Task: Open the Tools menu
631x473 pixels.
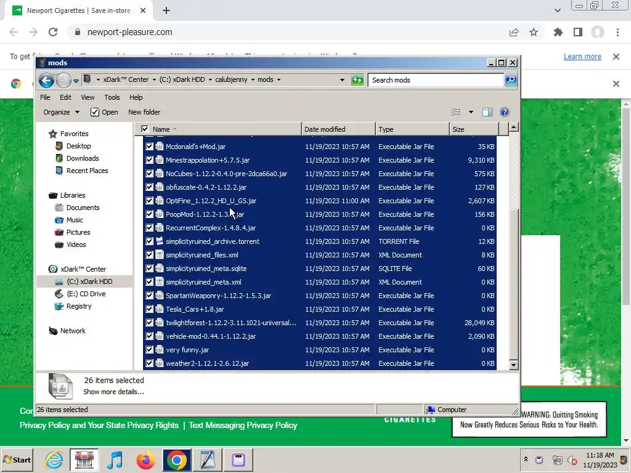Action: (112, 97)
